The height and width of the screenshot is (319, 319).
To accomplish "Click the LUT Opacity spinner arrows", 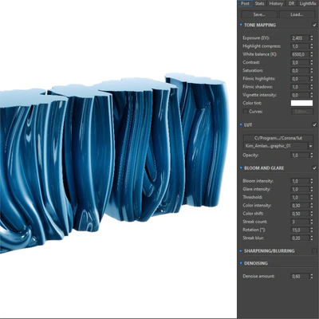I will 312,156.
